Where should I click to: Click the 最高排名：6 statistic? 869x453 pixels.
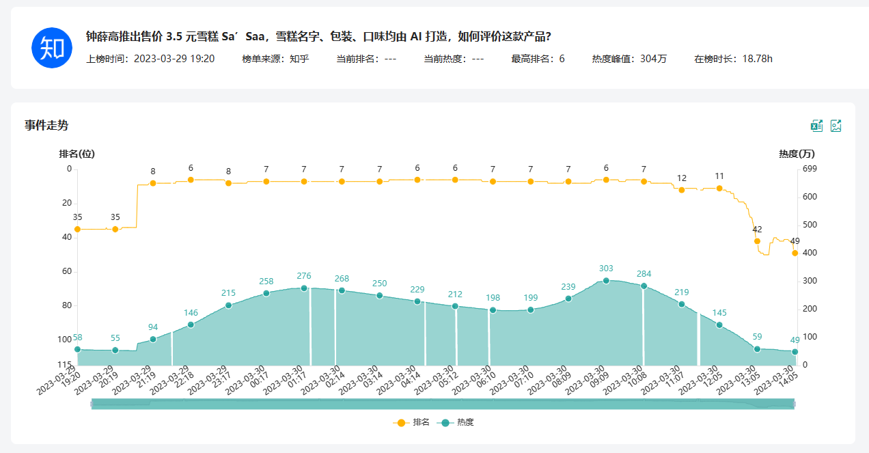(538, 59)
